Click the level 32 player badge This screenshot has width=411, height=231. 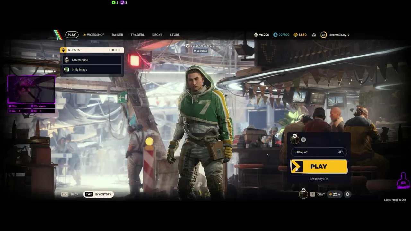point(324,35)
